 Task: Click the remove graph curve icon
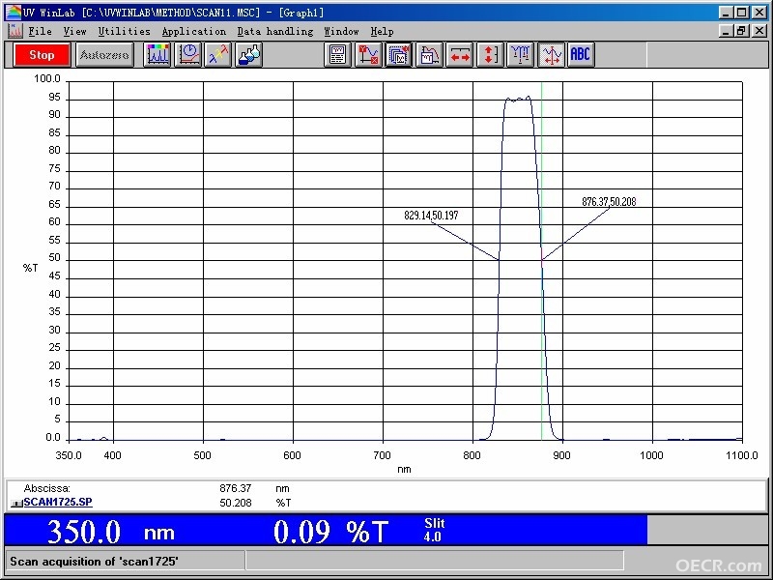(x=368, y=54)
